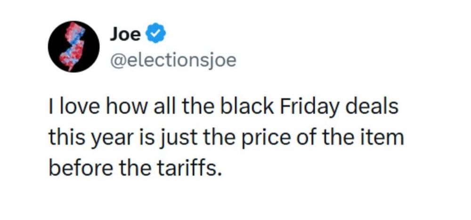Open the @electionsjoe handle link
Image resolution: width=471 pixels, height=220 pixels.
pyautogui.click(x=173, y=61)
